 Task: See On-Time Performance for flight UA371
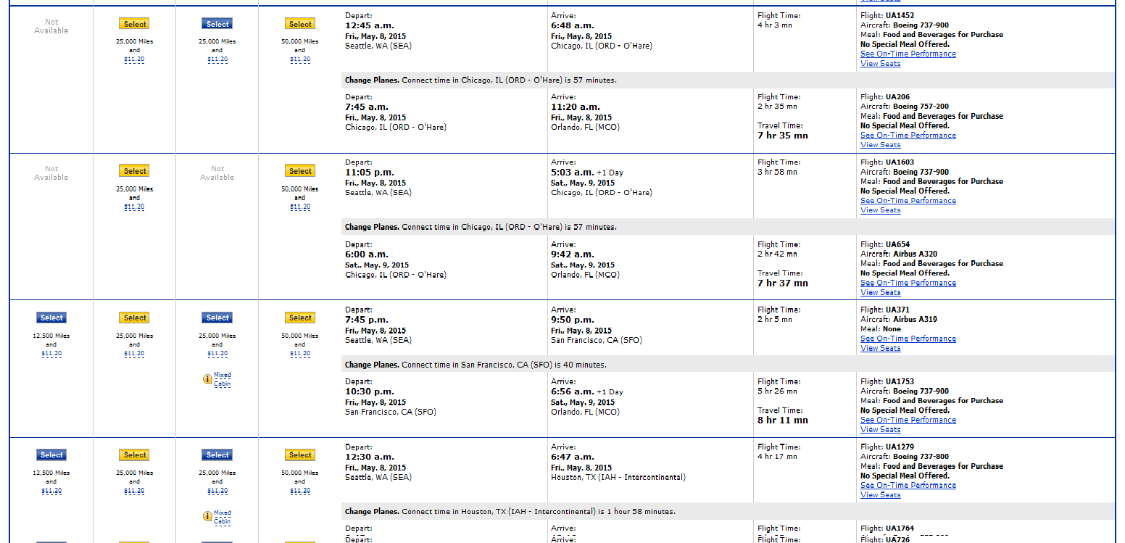908,339
